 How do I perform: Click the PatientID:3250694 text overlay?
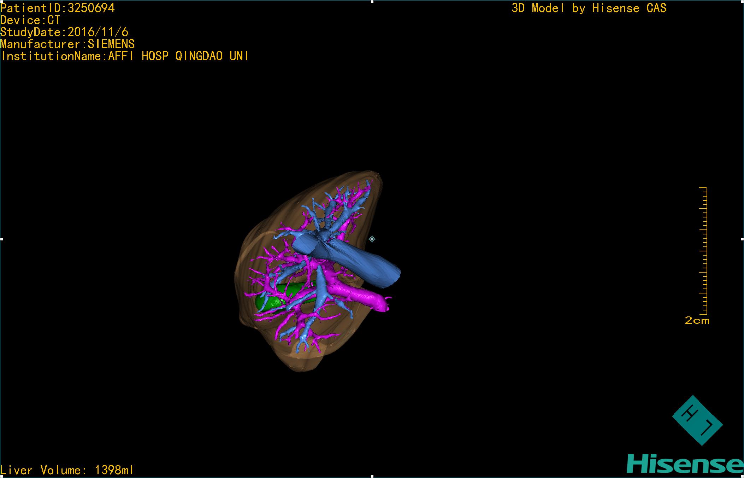(58, 8)
